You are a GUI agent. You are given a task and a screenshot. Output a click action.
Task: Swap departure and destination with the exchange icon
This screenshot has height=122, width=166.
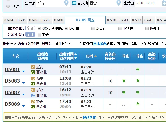pos(74,3)
